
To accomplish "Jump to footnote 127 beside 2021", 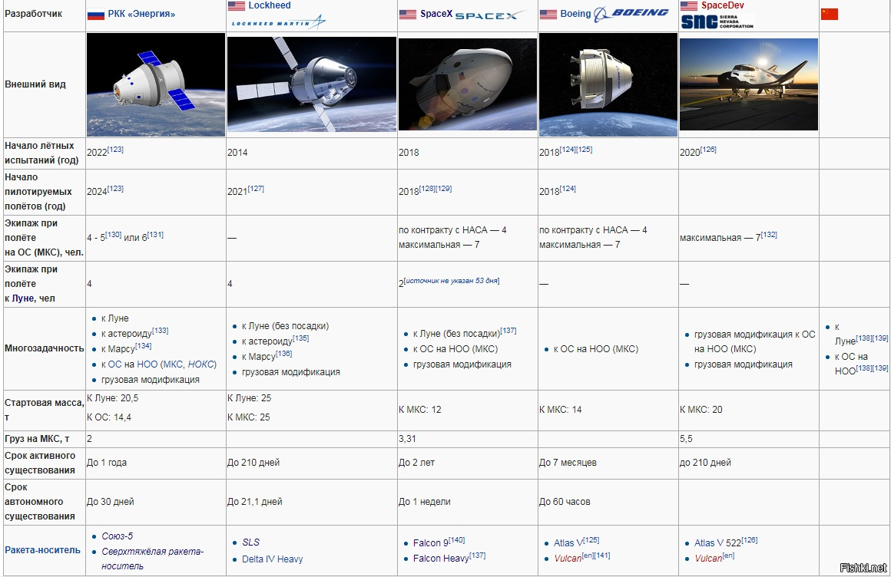I will click(256, 189).
